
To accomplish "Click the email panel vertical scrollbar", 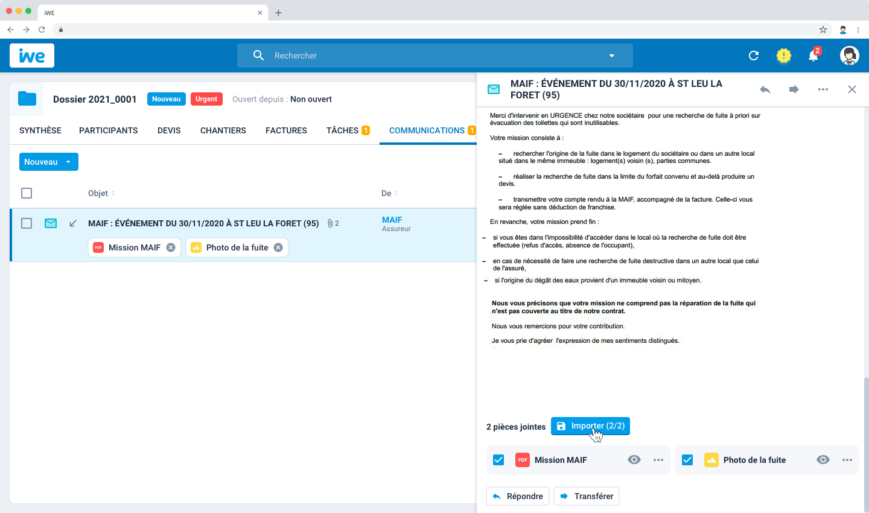I will point(866,444).
